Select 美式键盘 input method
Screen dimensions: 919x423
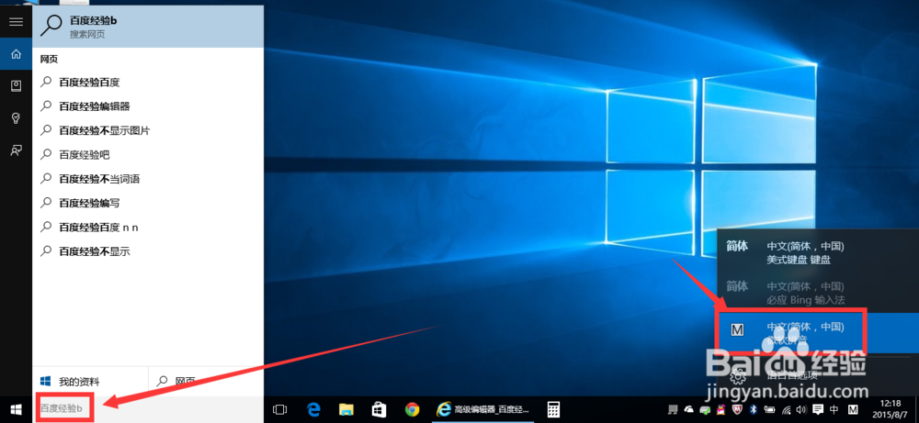(818, 252)
